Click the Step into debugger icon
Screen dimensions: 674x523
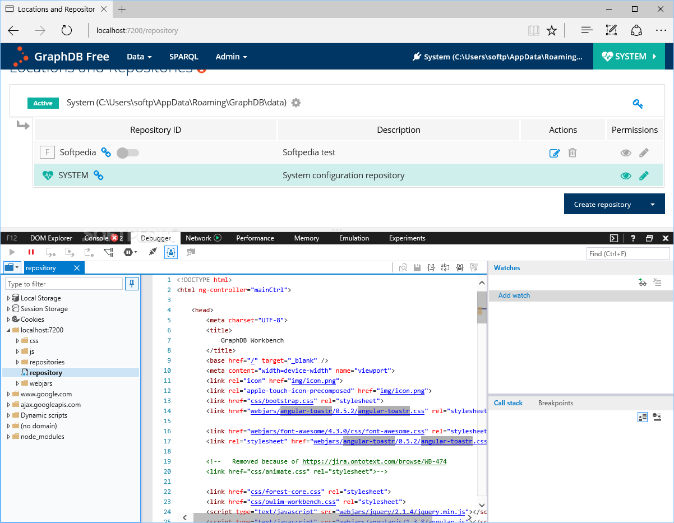click(x=51, y=253)
